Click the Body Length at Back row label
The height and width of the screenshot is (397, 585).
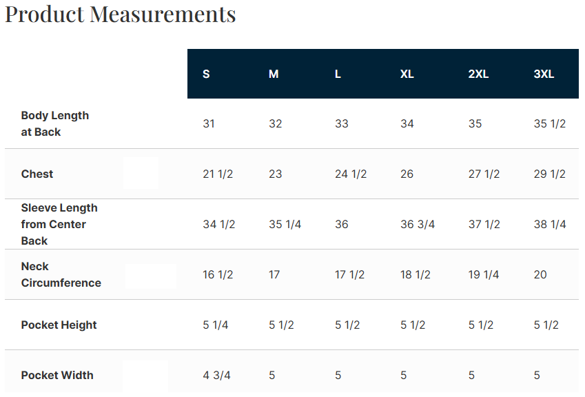pos(55,124)
